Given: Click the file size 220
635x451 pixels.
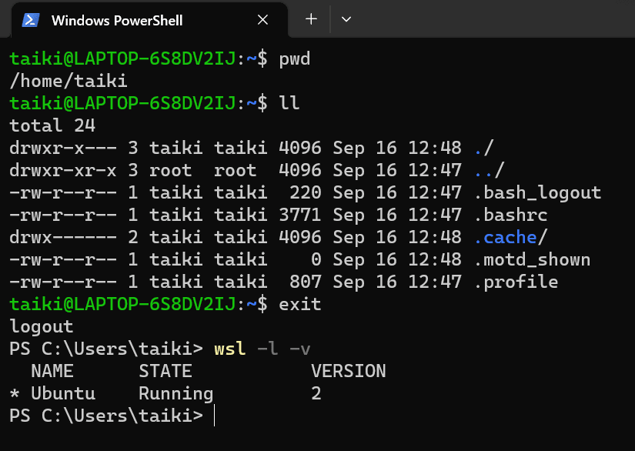Looking at the screenshot, I should point(306,192).
